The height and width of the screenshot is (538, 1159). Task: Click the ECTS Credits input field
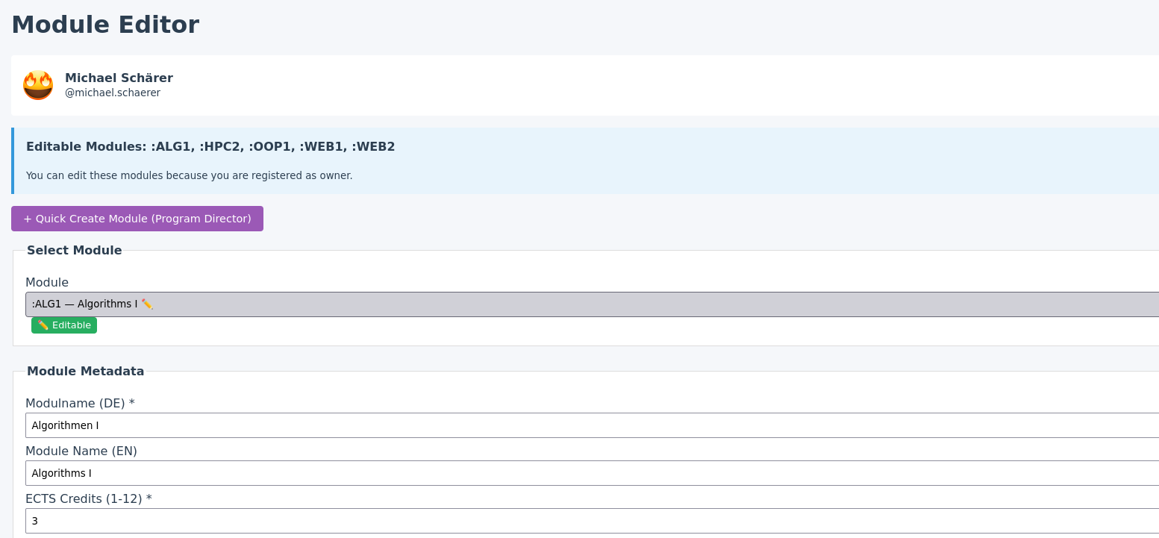[592, 521]
